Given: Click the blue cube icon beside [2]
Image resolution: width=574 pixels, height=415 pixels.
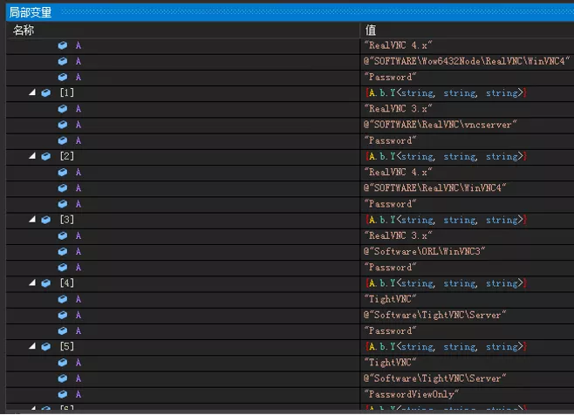Looking at the screenshot, I should 46,156.
